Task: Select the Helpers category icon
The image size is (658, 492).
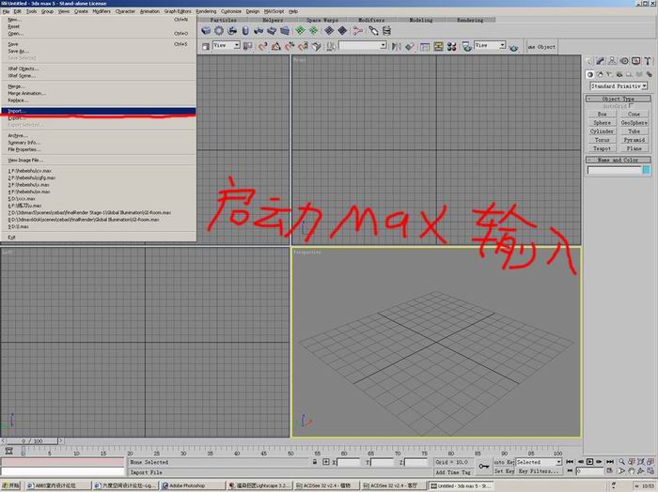Action: [629, 74]
